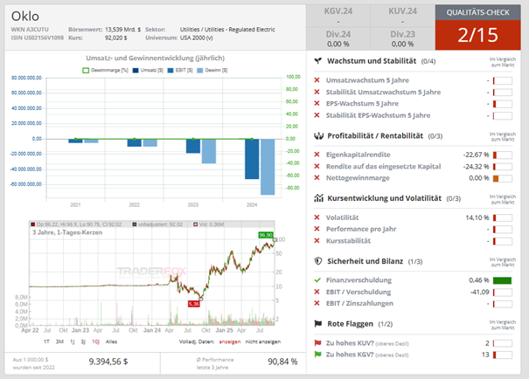The height and width of the screenshot is (379, 529).
Task: Click the red X next to EBIT / Verschuldung
Action: point(317,292)
